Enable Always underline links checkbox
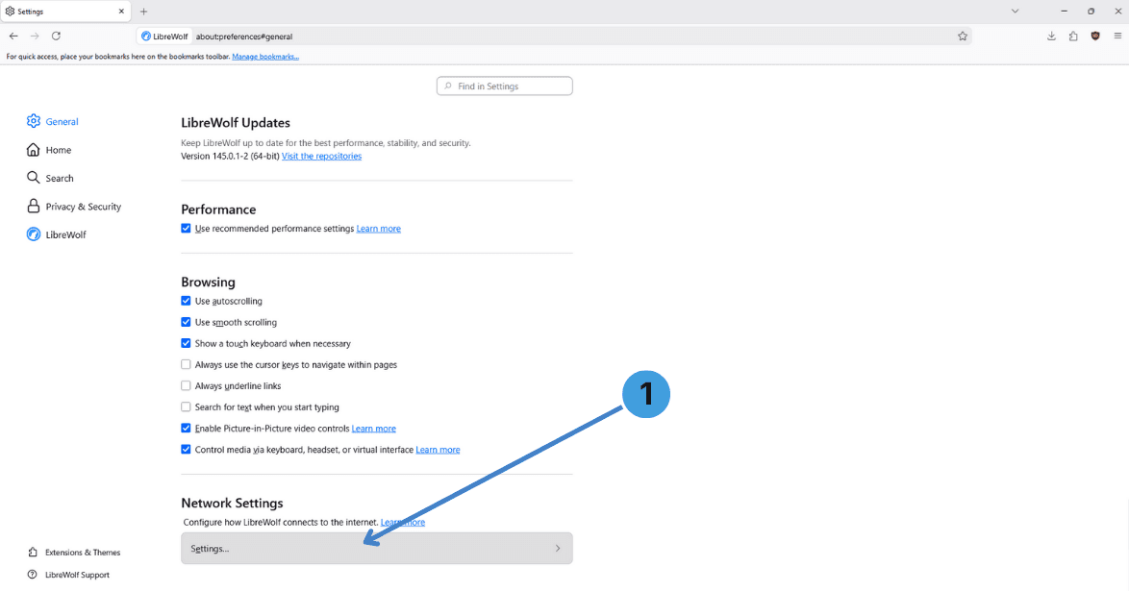Screen dimensions: 1129x591 186,386
